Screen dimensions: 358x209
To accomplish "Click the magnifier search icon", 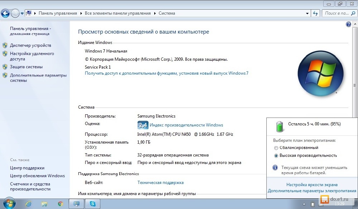I will (353, 13).
